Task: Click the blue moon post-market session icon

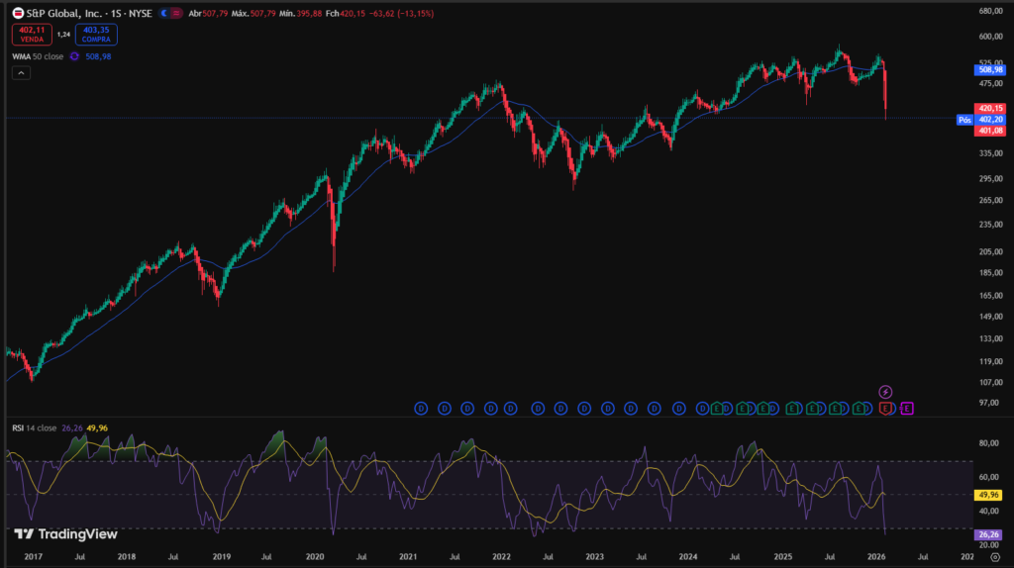Action: tap(164, 13)
